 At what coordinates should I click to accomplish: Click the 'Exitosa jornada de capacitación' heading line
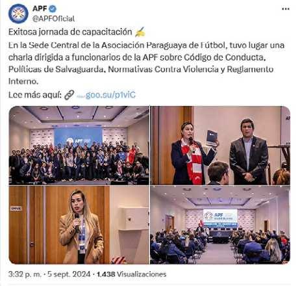click(x=70, y=32)
